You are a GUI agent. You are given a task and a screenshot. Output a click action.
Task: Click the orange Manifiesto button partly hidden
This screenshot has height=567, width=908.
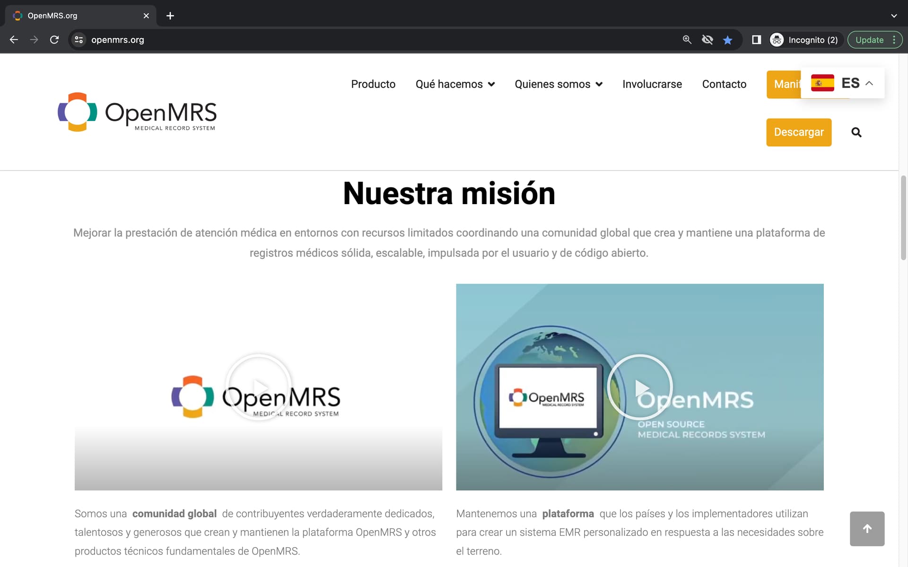pos(784,84)
